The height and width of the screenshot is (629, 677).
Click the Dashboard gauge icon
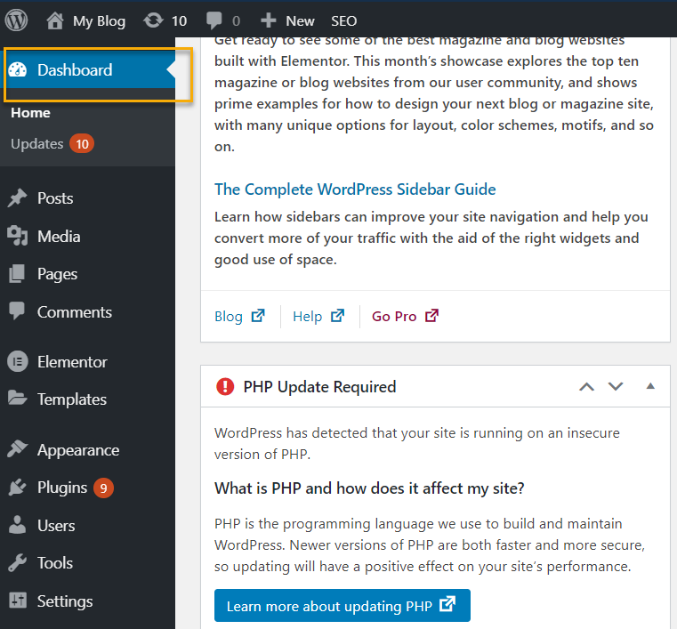[x=18, y=70]
